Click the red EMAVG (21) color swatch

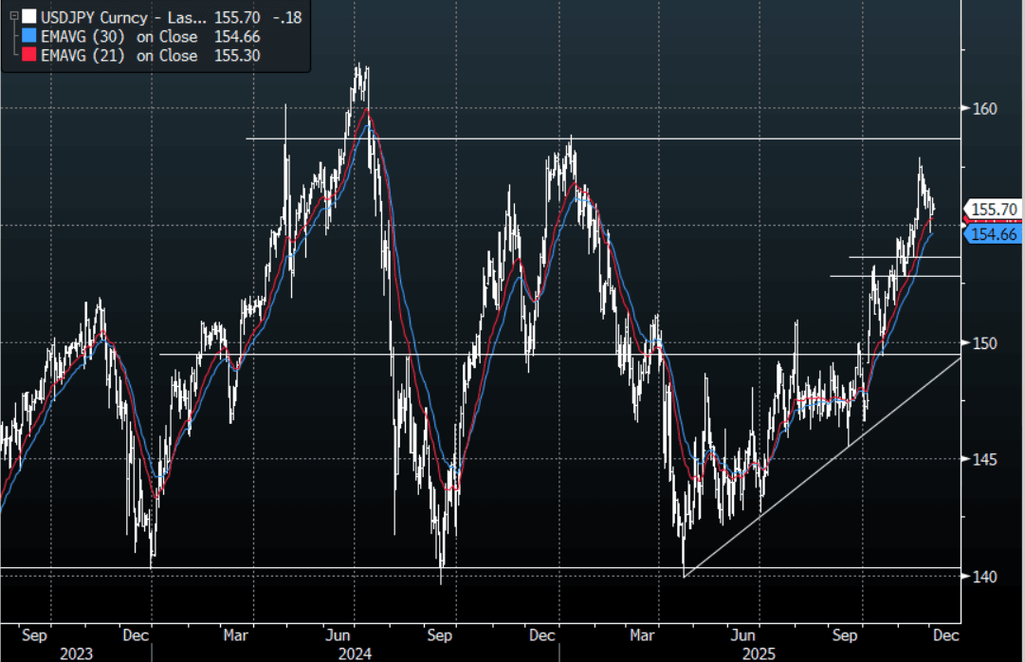29,56
